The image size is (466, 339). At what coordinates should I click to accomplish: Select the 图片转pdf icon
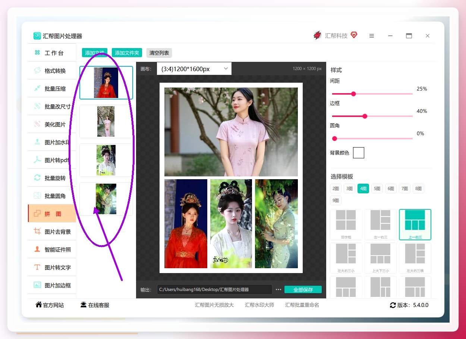tap(37, 160)
